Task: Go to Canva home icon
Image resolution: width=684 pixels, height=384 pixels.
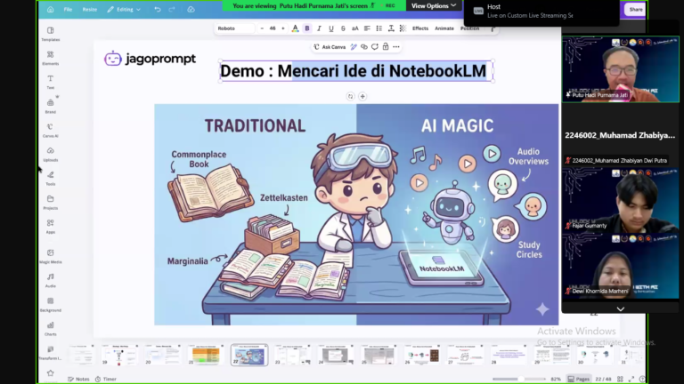Action: point(51,9)
